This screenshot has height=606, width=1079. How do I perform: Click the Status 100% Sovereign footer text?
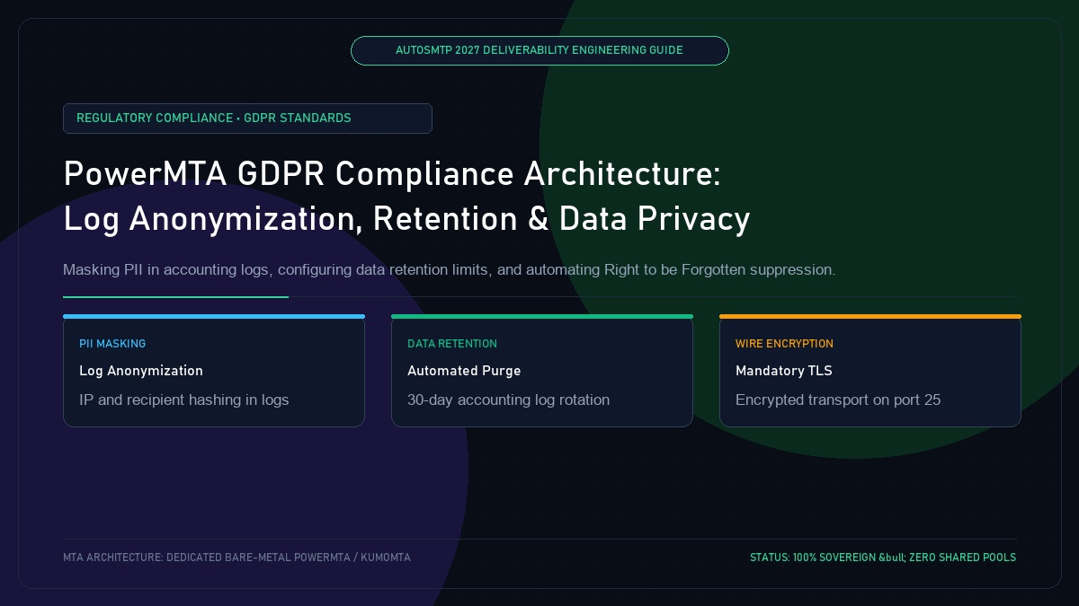coord(883,558)
